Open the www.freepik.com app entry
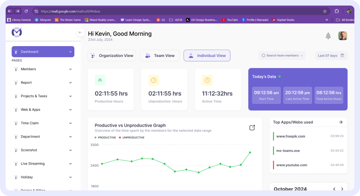 pos(291,136)
